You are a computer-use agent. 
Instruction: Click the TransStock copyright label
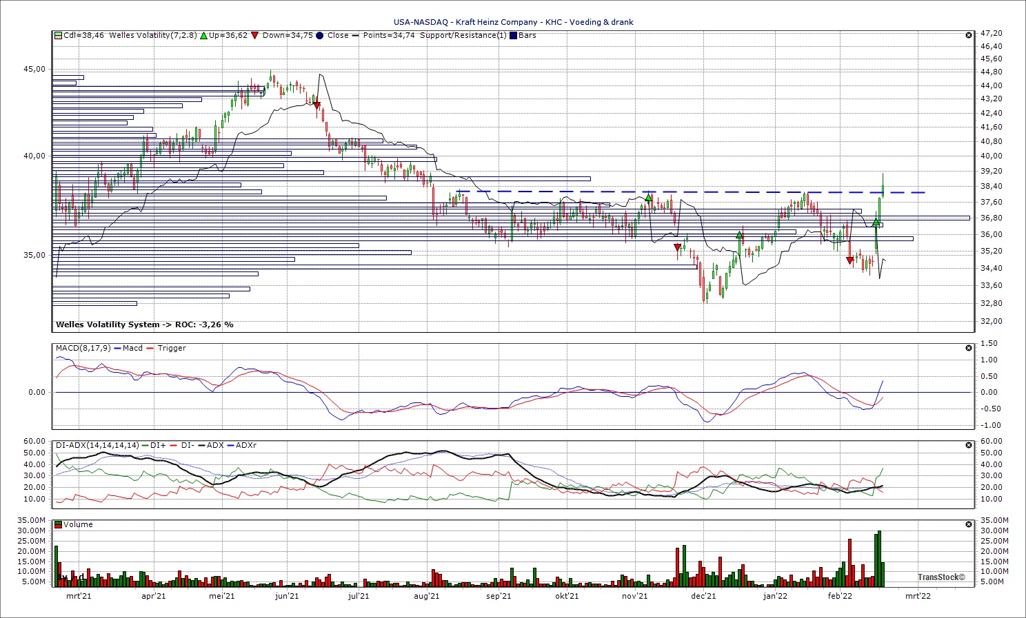[x=941, y=577]
